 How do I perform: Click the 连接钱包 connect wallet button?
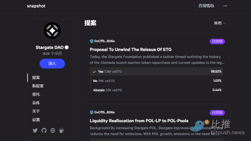206,6
